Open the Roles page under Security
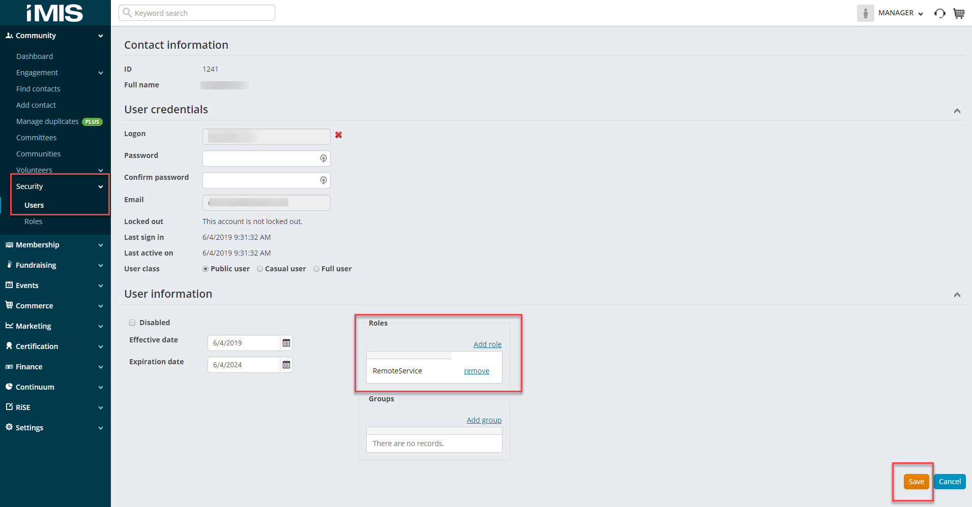This screenshot has width=972, height=507. tap(33, 221)
